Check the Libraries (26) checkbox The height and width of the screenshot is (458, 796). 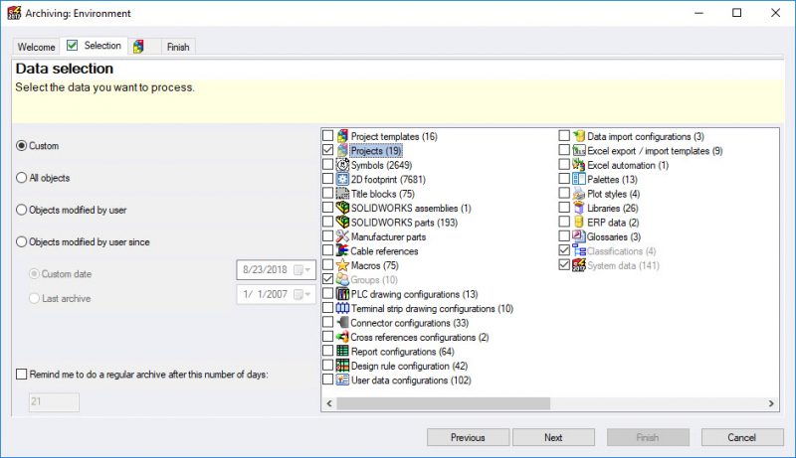coord(564,208)
